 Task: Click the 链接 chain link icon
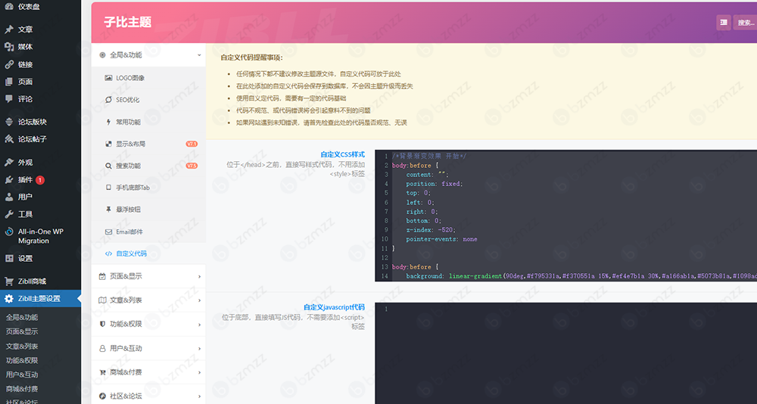8,64
